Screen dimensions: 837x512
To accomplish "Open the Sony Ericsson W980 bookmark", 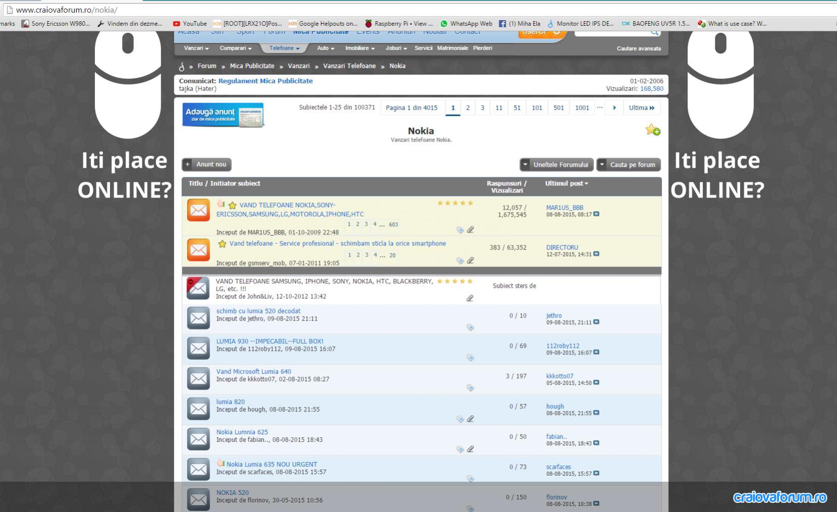I will point(56,23).
